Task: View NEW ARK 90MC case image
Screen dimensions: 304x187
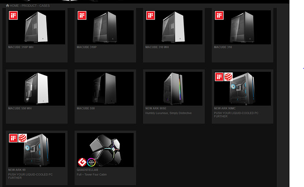Action: tap(243, 89)
